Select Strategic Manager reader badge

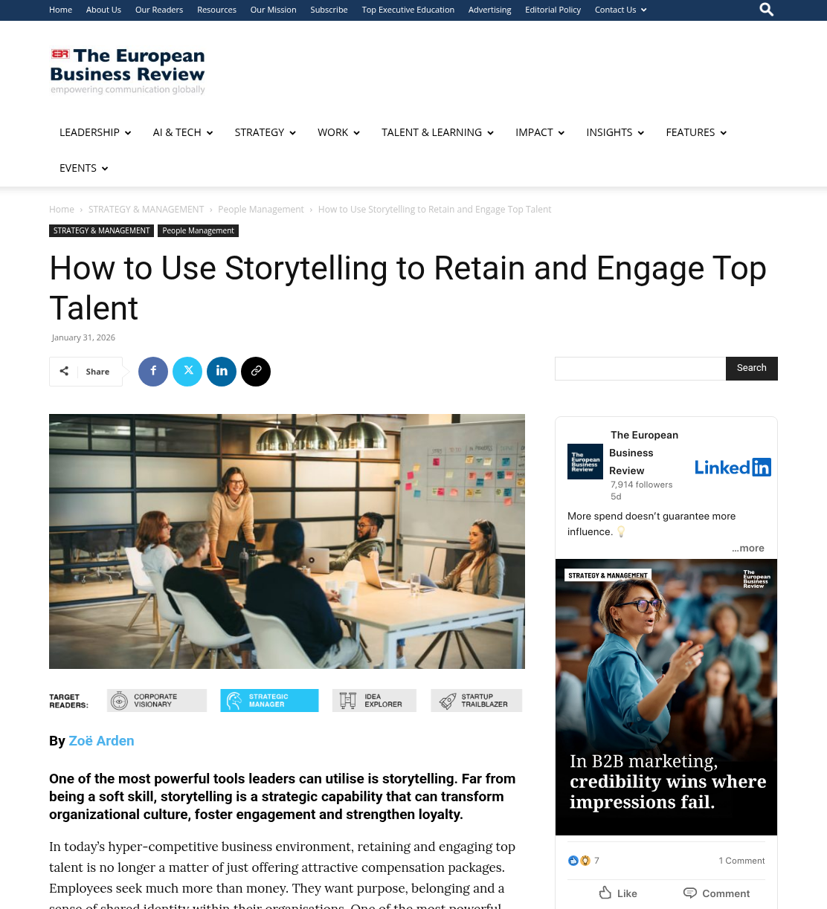(269, 700)
